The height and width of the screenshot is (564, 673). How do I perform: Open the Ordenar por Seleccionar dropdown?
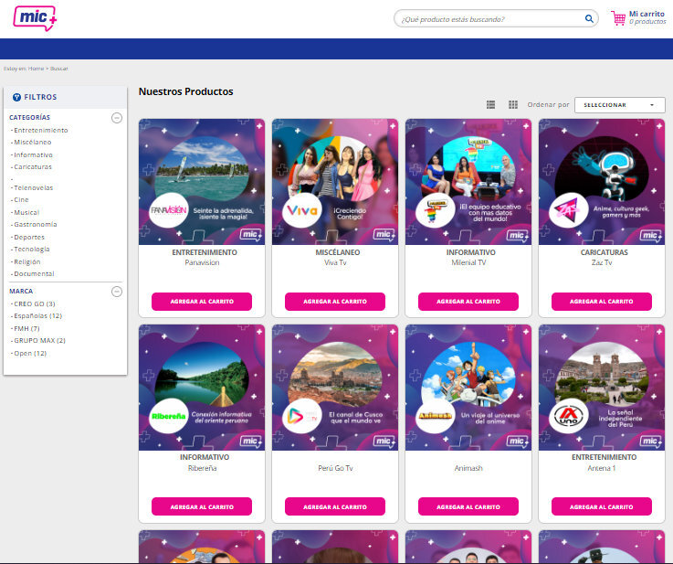click(620, 105)
